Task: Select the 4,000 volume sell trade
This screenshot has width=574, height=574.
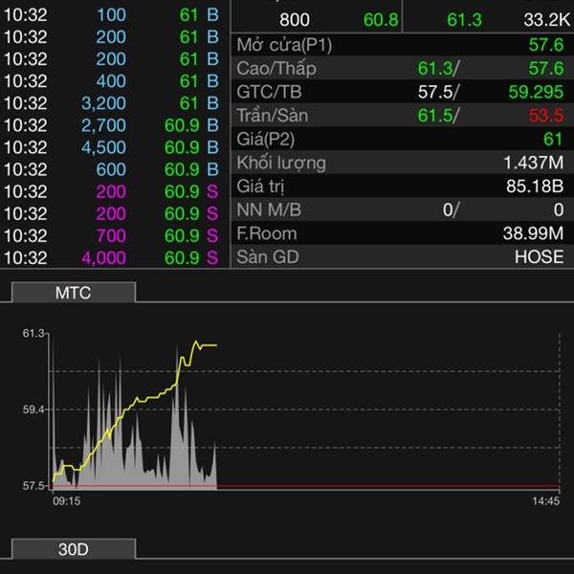Action: click(x=111, y=257)
